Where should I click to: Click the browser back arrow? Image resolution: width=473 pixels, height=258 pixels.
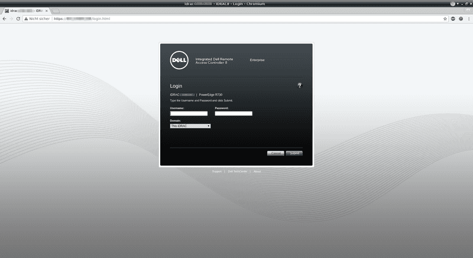(x=4, y=19)
